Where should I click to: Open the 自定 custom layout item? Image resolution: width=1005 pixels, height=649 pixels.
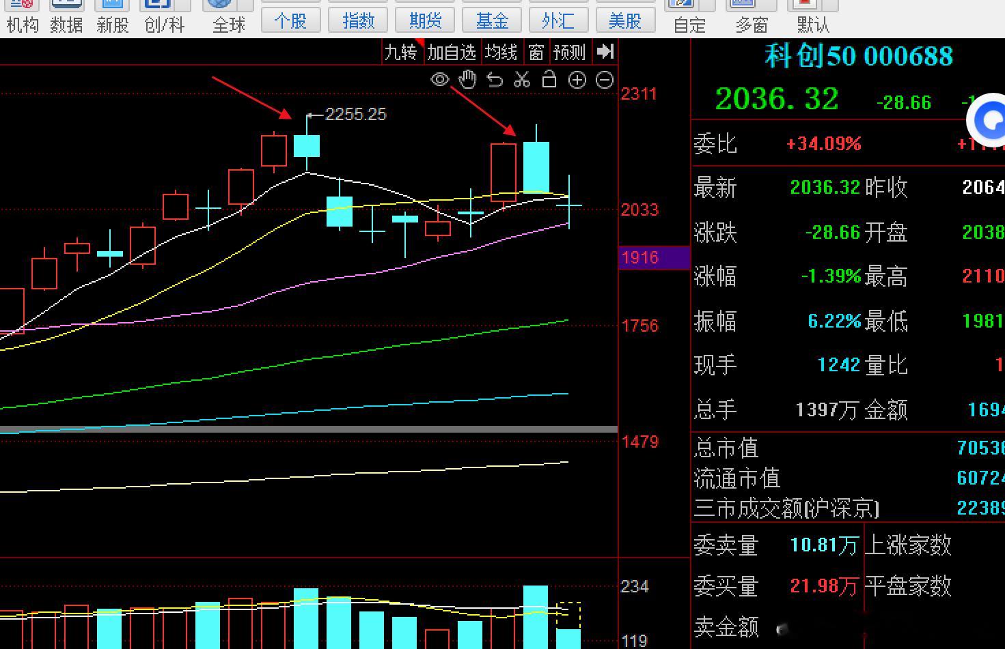click(689, 18)
